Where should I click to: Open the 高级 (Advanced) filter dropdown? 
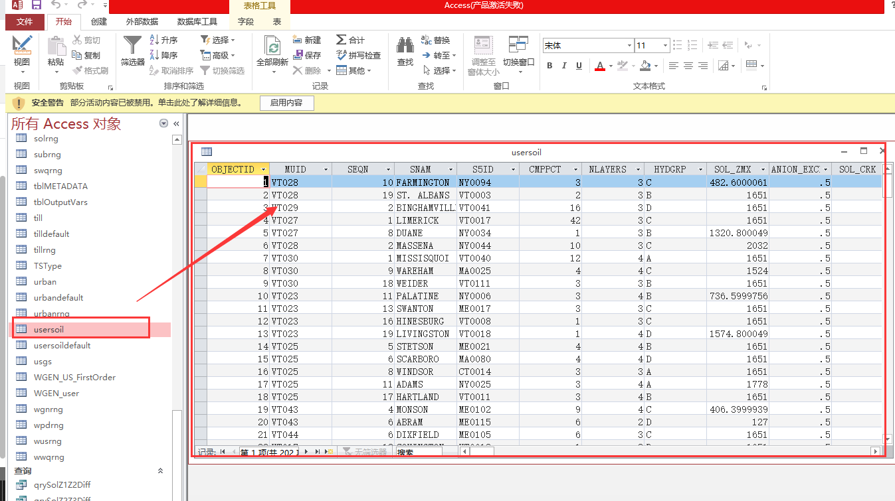coord(218,55)
